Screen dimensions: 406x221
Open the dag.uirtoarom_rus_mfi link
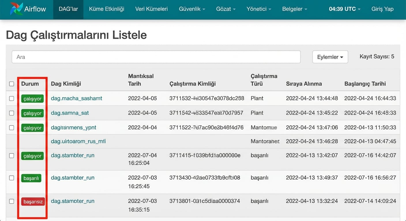tap(78, 141)
